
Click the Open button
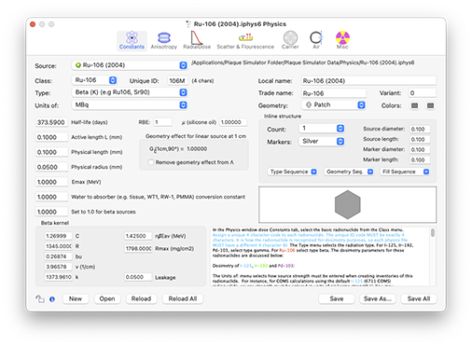107,298
